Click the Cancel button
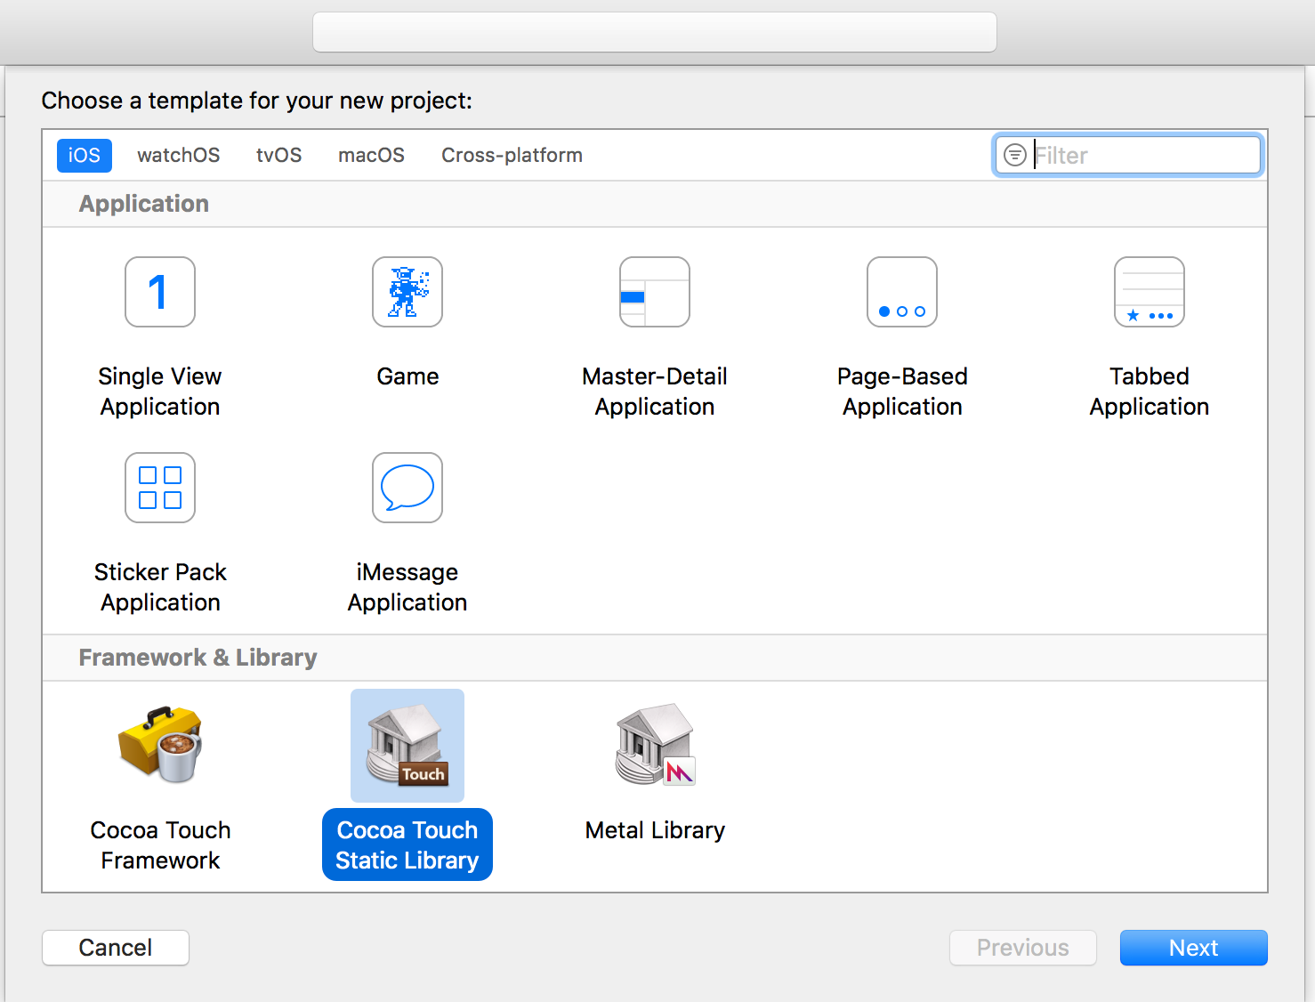 click(116, 948)
